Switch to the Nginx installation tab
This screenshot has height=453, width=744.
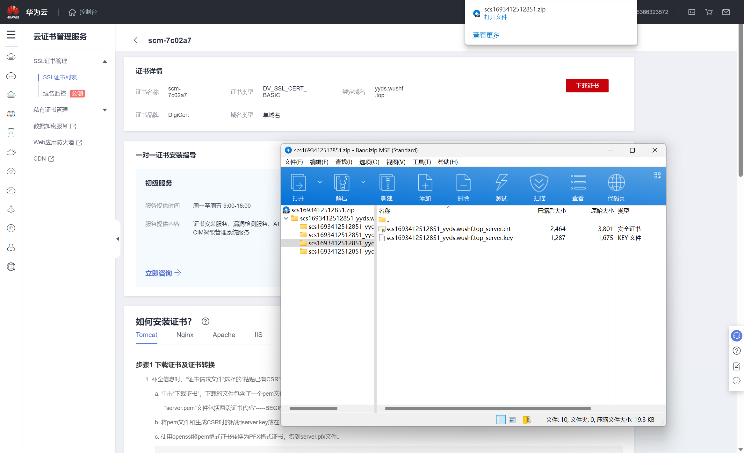tap(185, 335)
